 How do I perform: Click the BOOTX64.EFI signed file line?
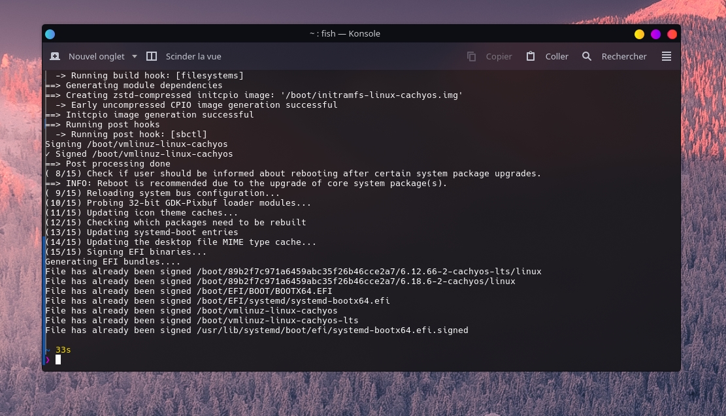(x=189, y=291)
